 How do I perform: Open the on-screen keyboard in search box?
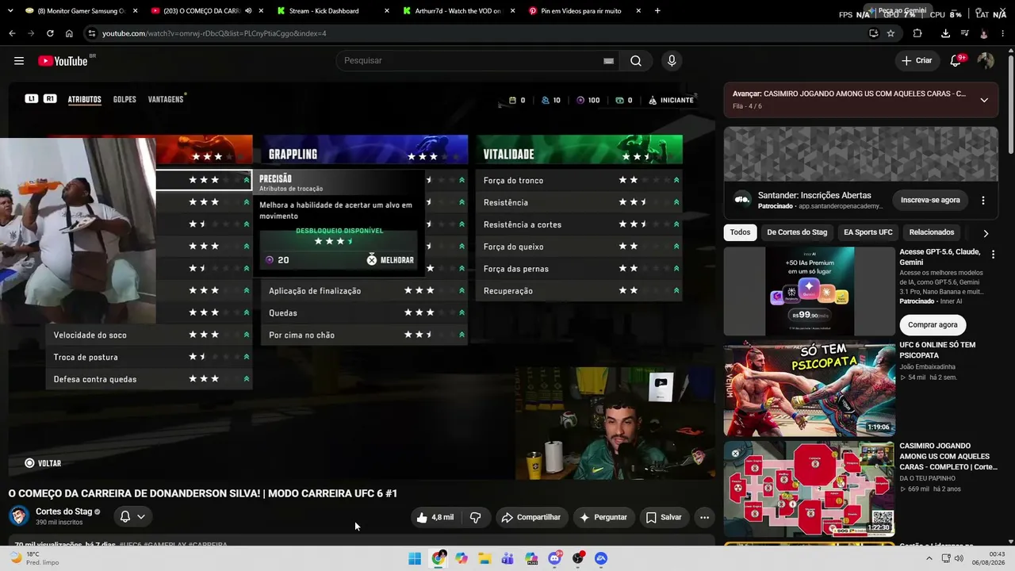[609, 61]
